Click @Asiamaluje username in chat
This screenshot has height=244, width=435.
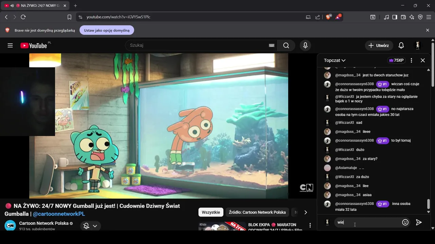tap(346, 168)
